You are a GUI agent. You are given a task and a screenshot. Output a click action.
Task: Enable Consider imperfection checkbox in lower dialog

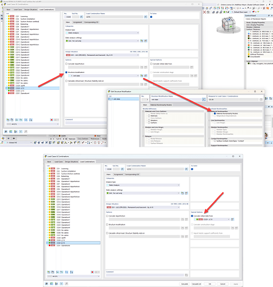pyautogui.click(x=107, y=216)
